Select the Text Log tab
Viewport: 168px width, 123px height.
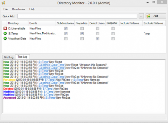click(x=23, y=57)
